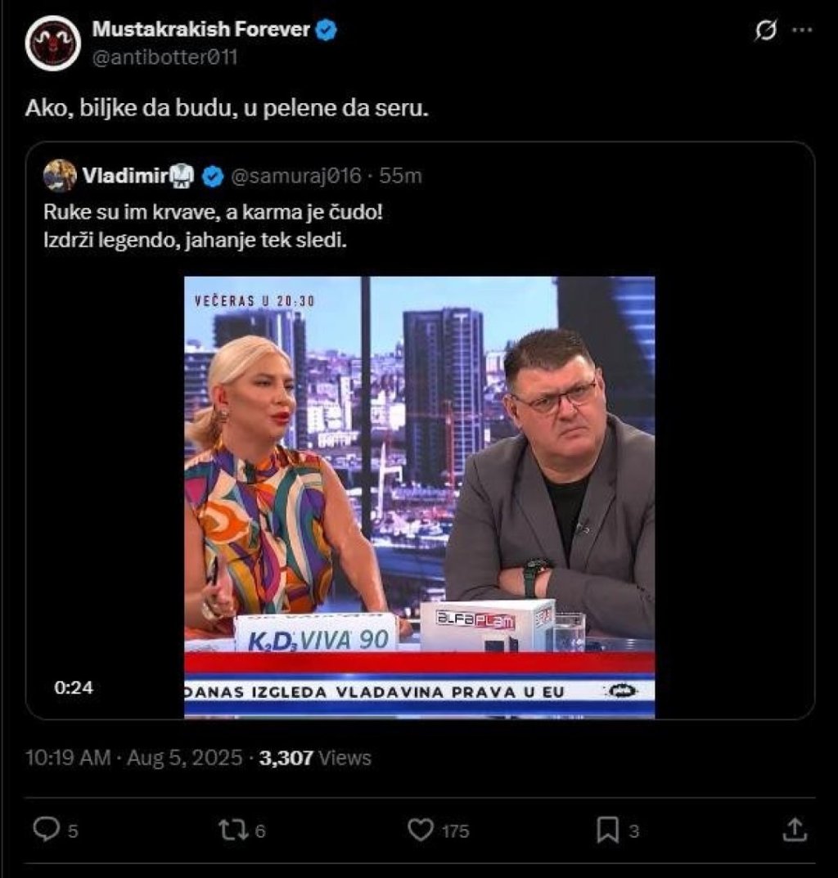Like the tweet with heart icon
The height and width of the screenshot is (878, 838).
coord(420,831)
